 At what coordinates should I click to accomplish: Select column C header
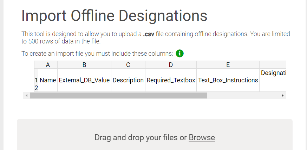click(x=128, y=64)
